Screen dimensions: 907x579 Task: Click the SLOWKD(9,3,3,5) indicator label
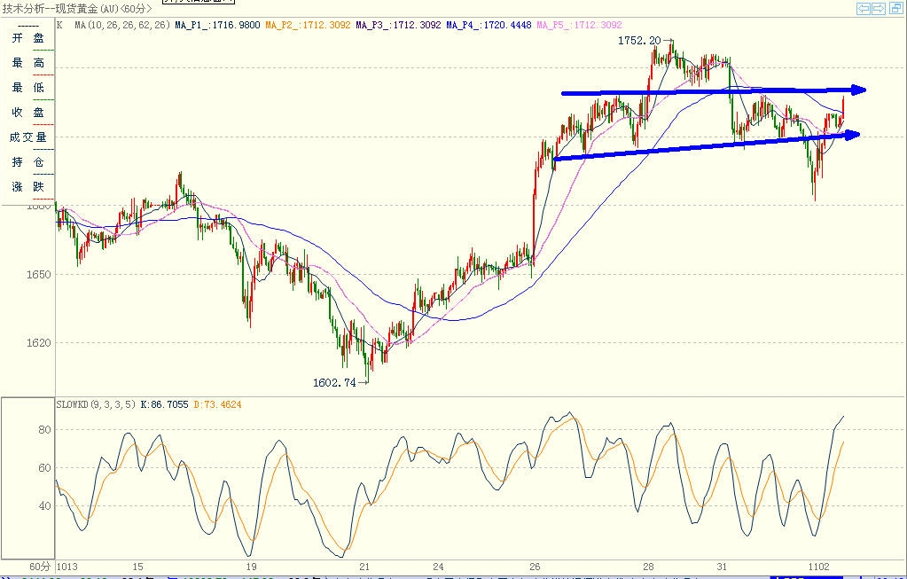pos(96,405)
